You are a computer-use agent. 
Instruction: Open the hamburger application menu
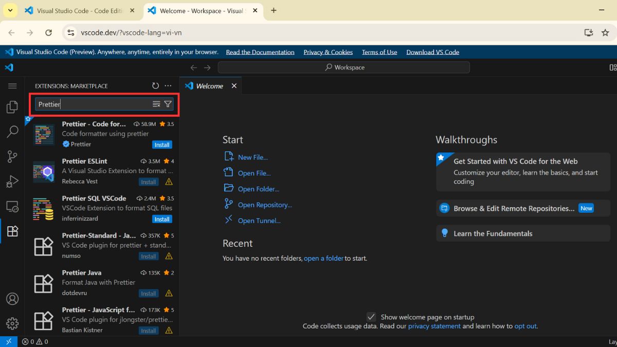12,86
